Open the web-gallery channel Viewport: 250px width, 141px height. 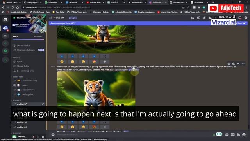[29, 94]
